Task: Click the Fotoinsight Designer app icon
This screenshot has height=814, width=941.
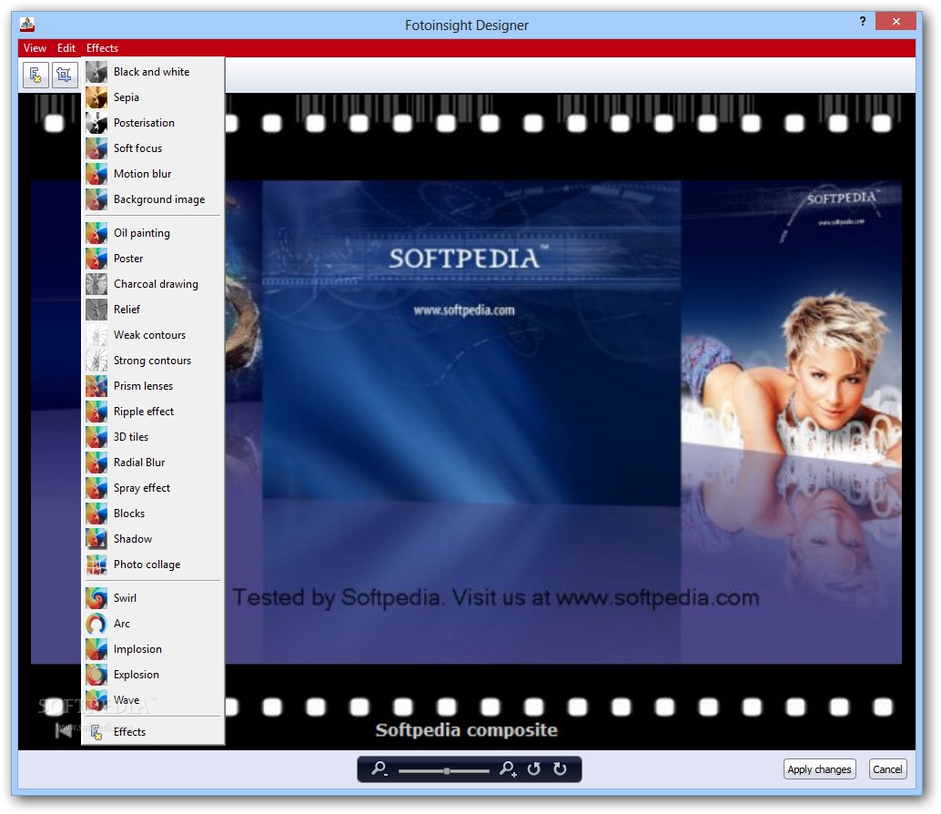Action: click(27, 25)
